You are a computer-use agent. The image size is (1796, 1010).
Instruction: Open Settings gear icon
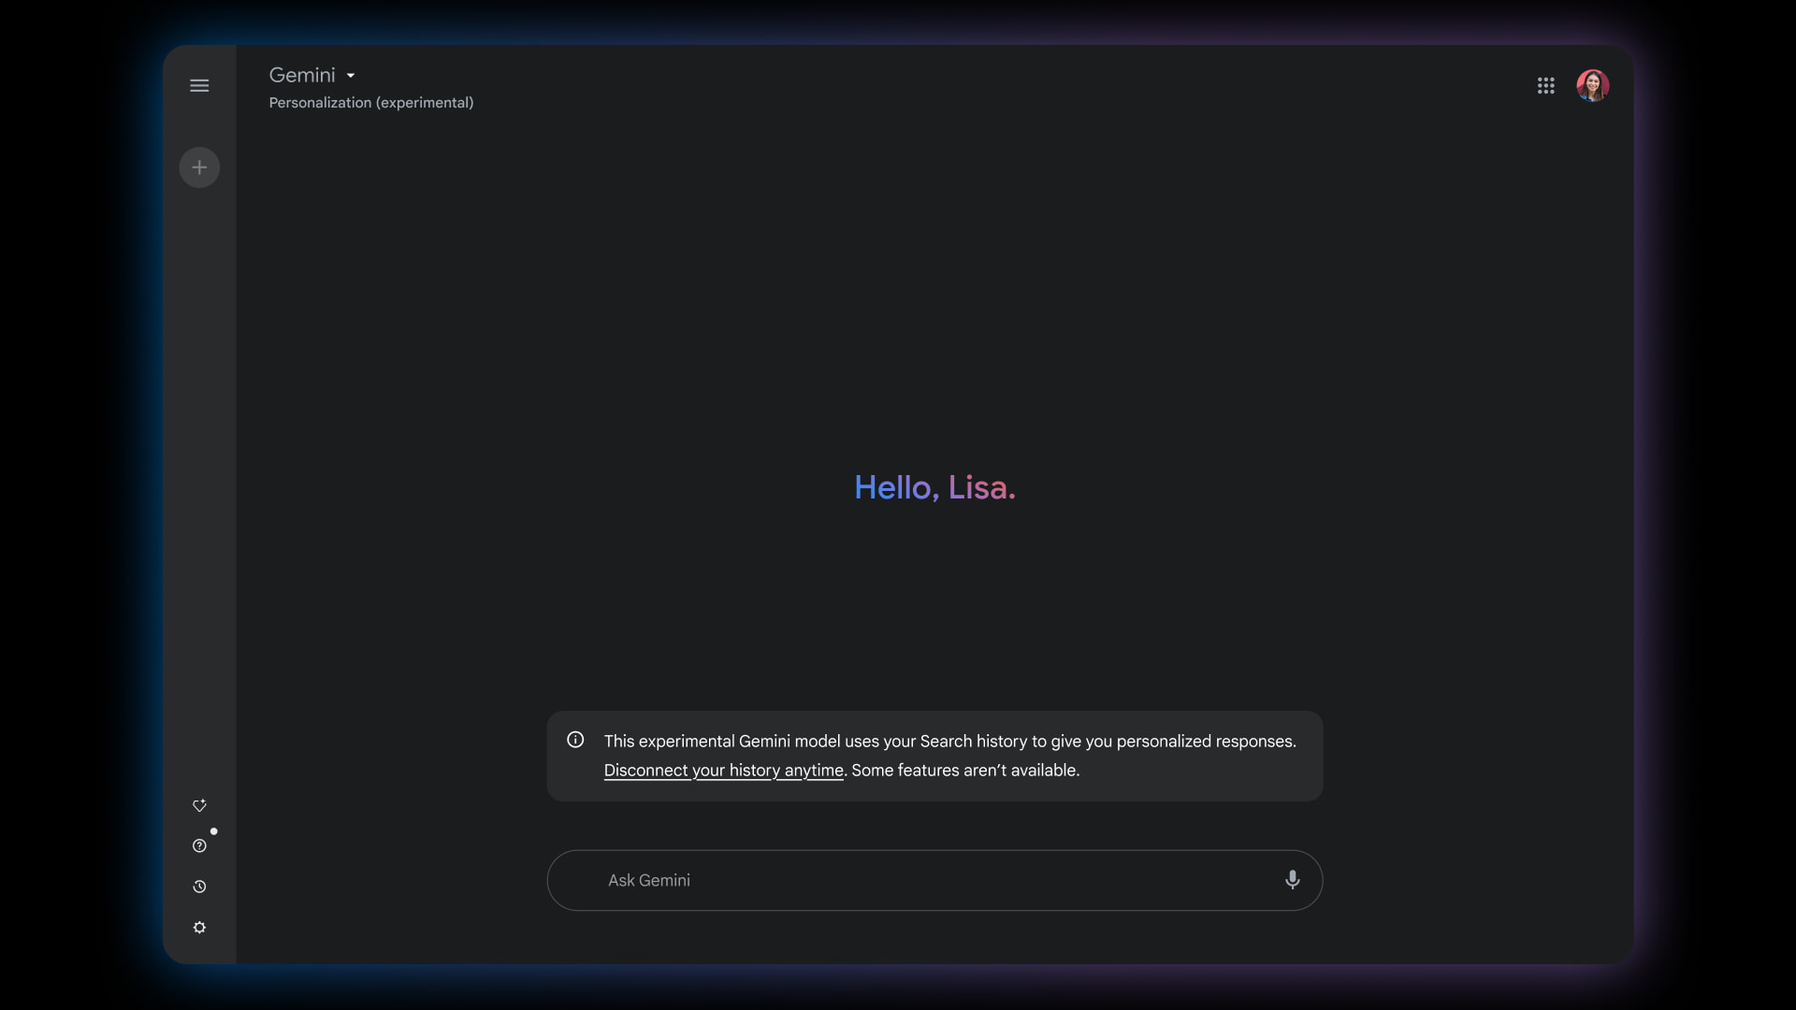point(199,928)
